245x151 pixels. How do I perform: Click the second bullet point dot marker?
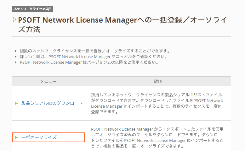pos(16,57)
